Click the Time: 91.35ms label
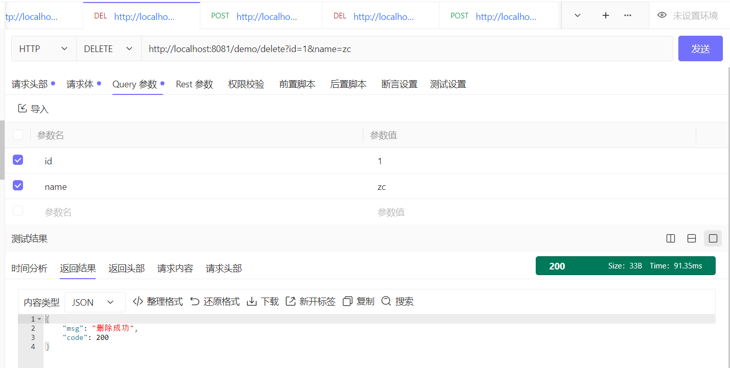The height and width of the screenshot is (368, 730). tap(676, 266)
